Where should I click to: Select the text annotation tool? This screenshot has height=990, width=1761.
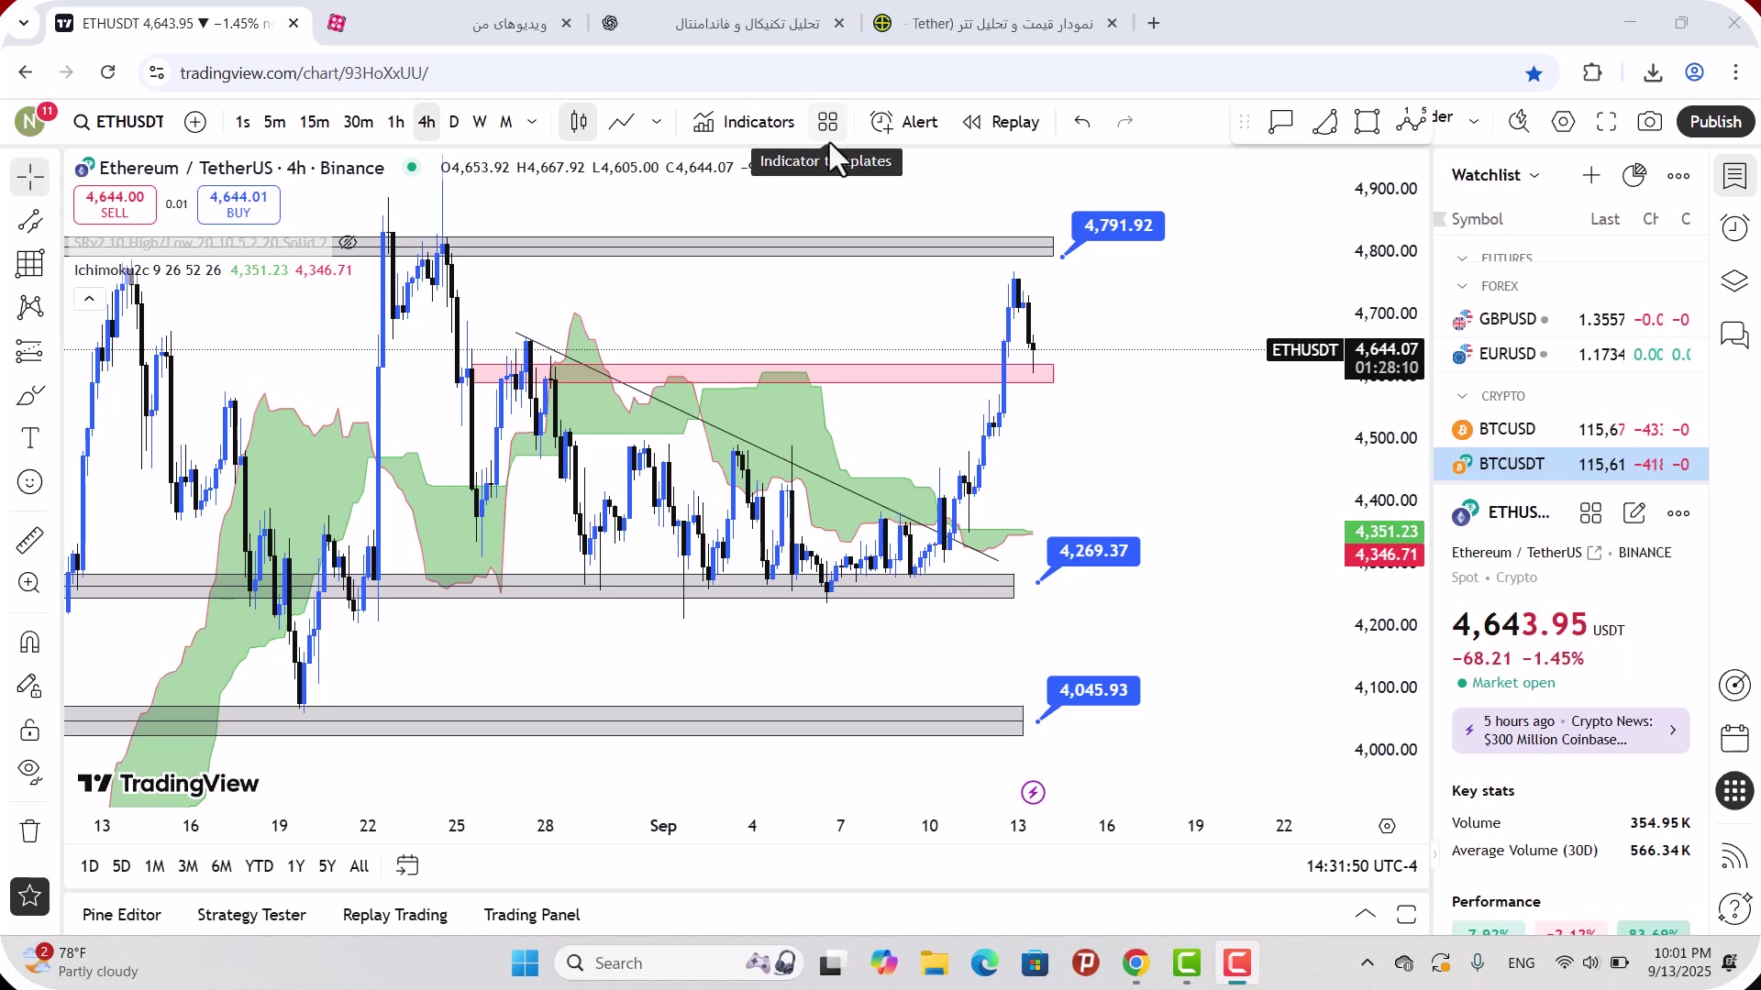30,438
